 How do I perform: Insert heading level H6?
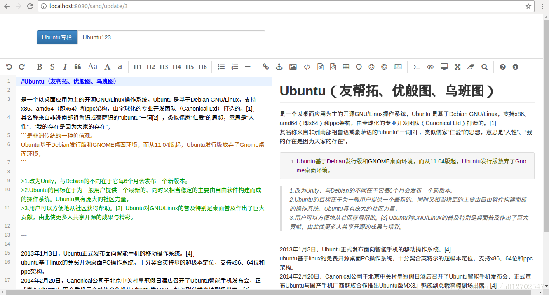(x=202, y=67)
